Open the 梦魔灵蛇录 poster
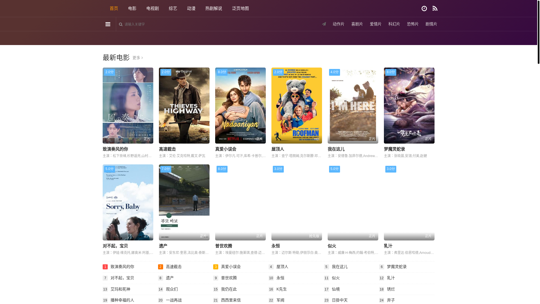 [409, 106]
